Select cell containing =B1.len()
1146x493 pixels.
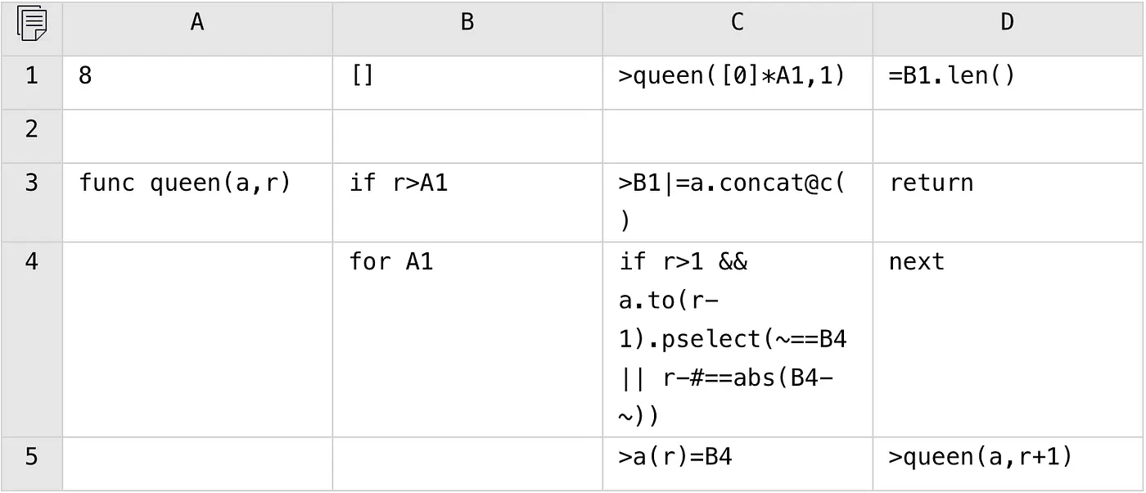1008,83
